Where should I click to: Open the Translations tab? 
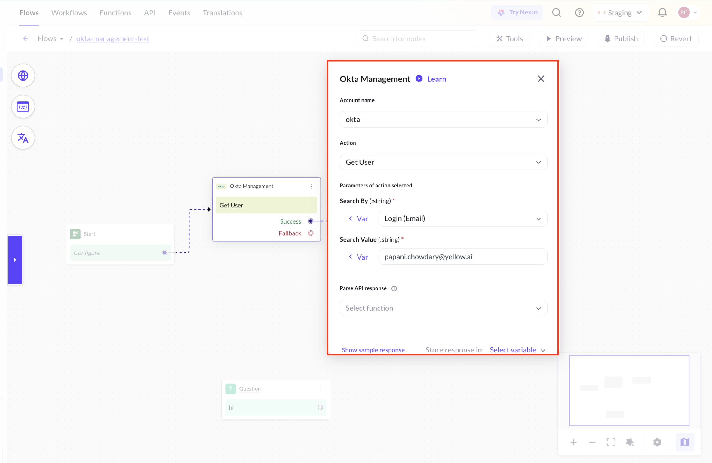click(222, 13)
